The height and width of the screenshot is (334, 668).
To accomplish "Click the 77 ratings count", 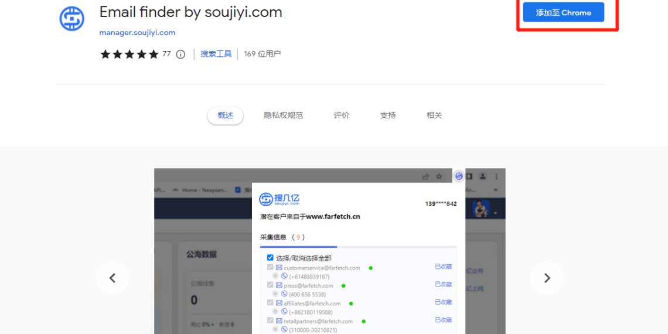I will click(166, 54).
